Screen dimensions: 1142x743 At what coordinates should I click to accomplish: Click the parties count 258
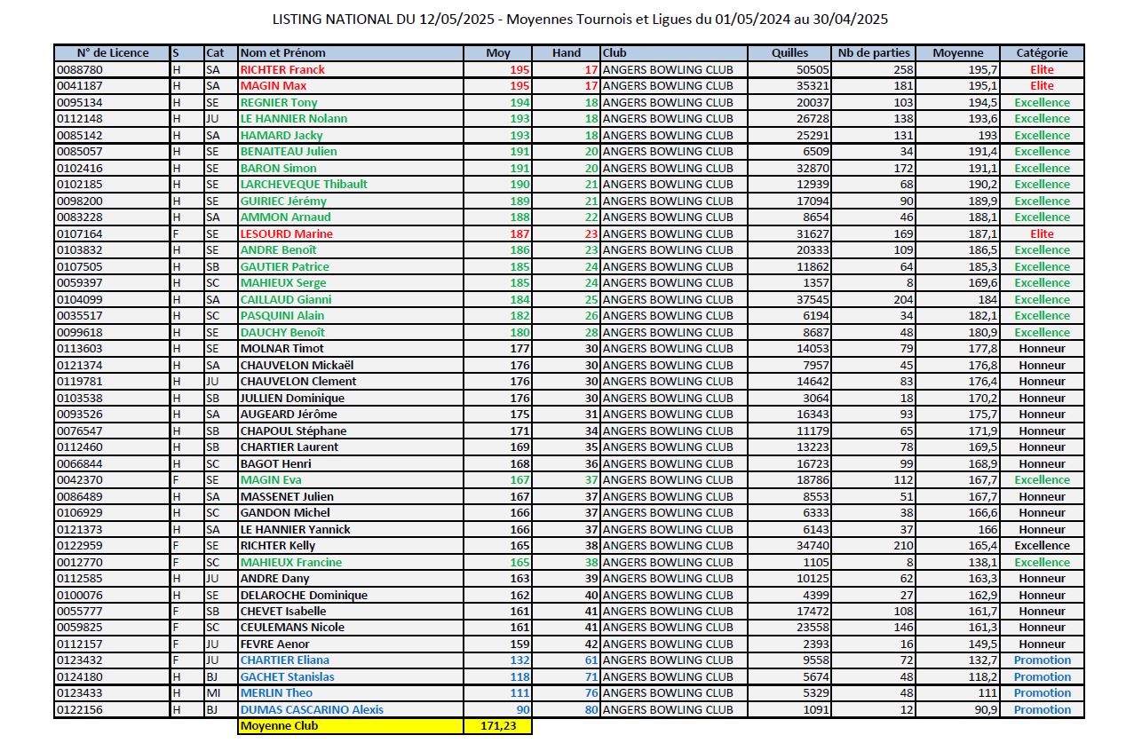[873, 69]
